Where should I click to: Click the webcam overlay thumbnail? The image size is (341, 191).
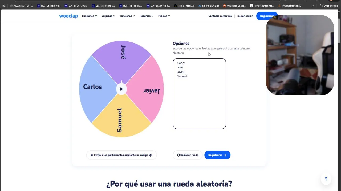(300, 55)
